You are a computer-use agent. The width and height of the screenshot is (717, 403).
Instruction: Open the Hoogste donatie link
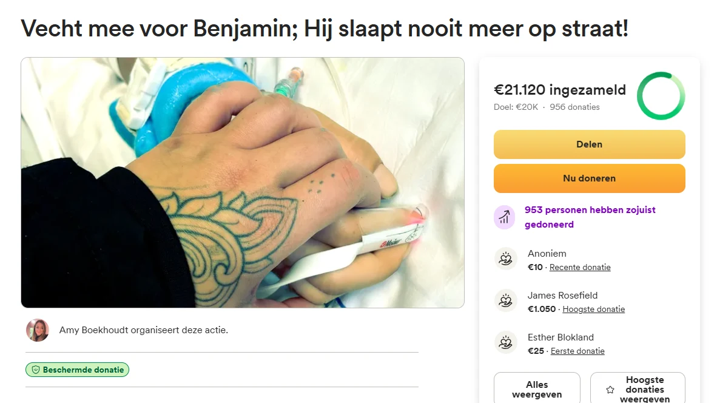pos(593,309)
